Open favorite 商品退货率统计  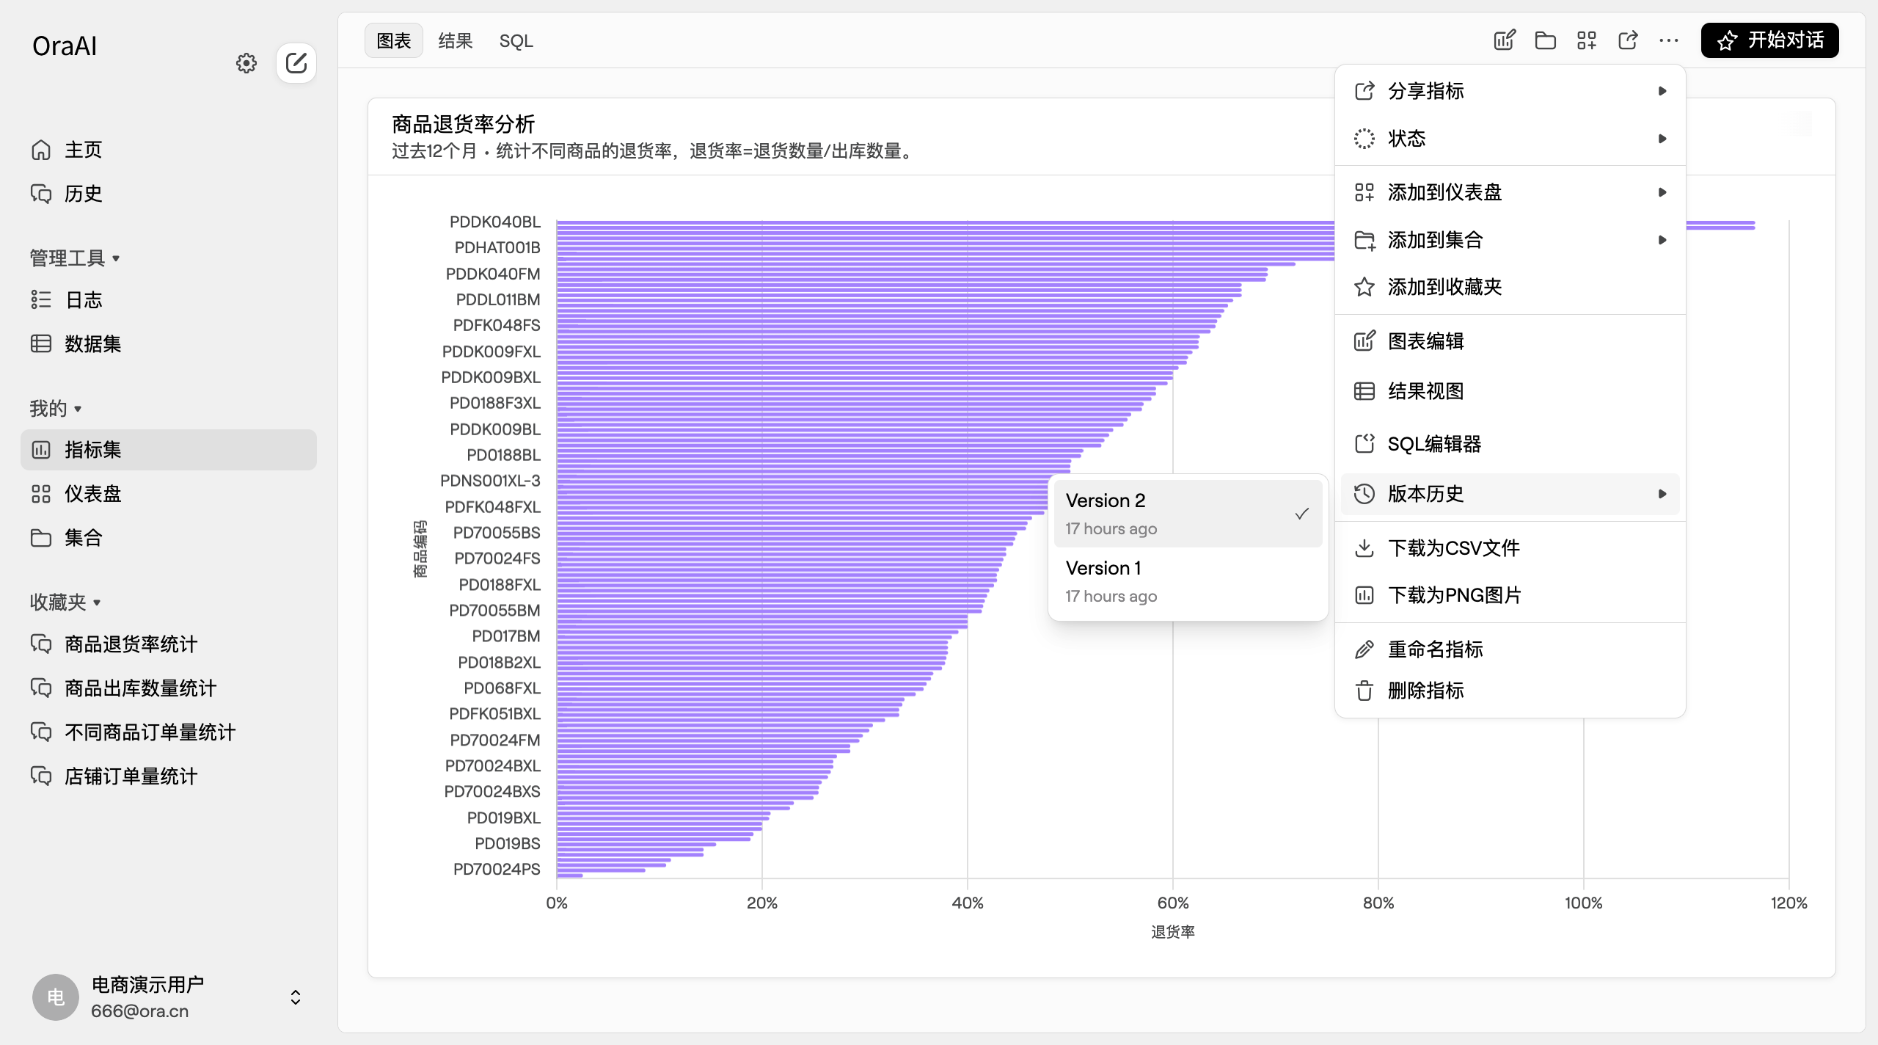(x=131, y=644)
